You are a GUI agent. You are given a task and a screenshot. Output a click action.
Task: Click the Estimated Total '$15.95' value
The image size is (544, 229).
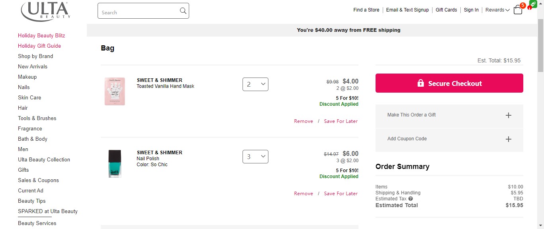(x=515, y=206)
